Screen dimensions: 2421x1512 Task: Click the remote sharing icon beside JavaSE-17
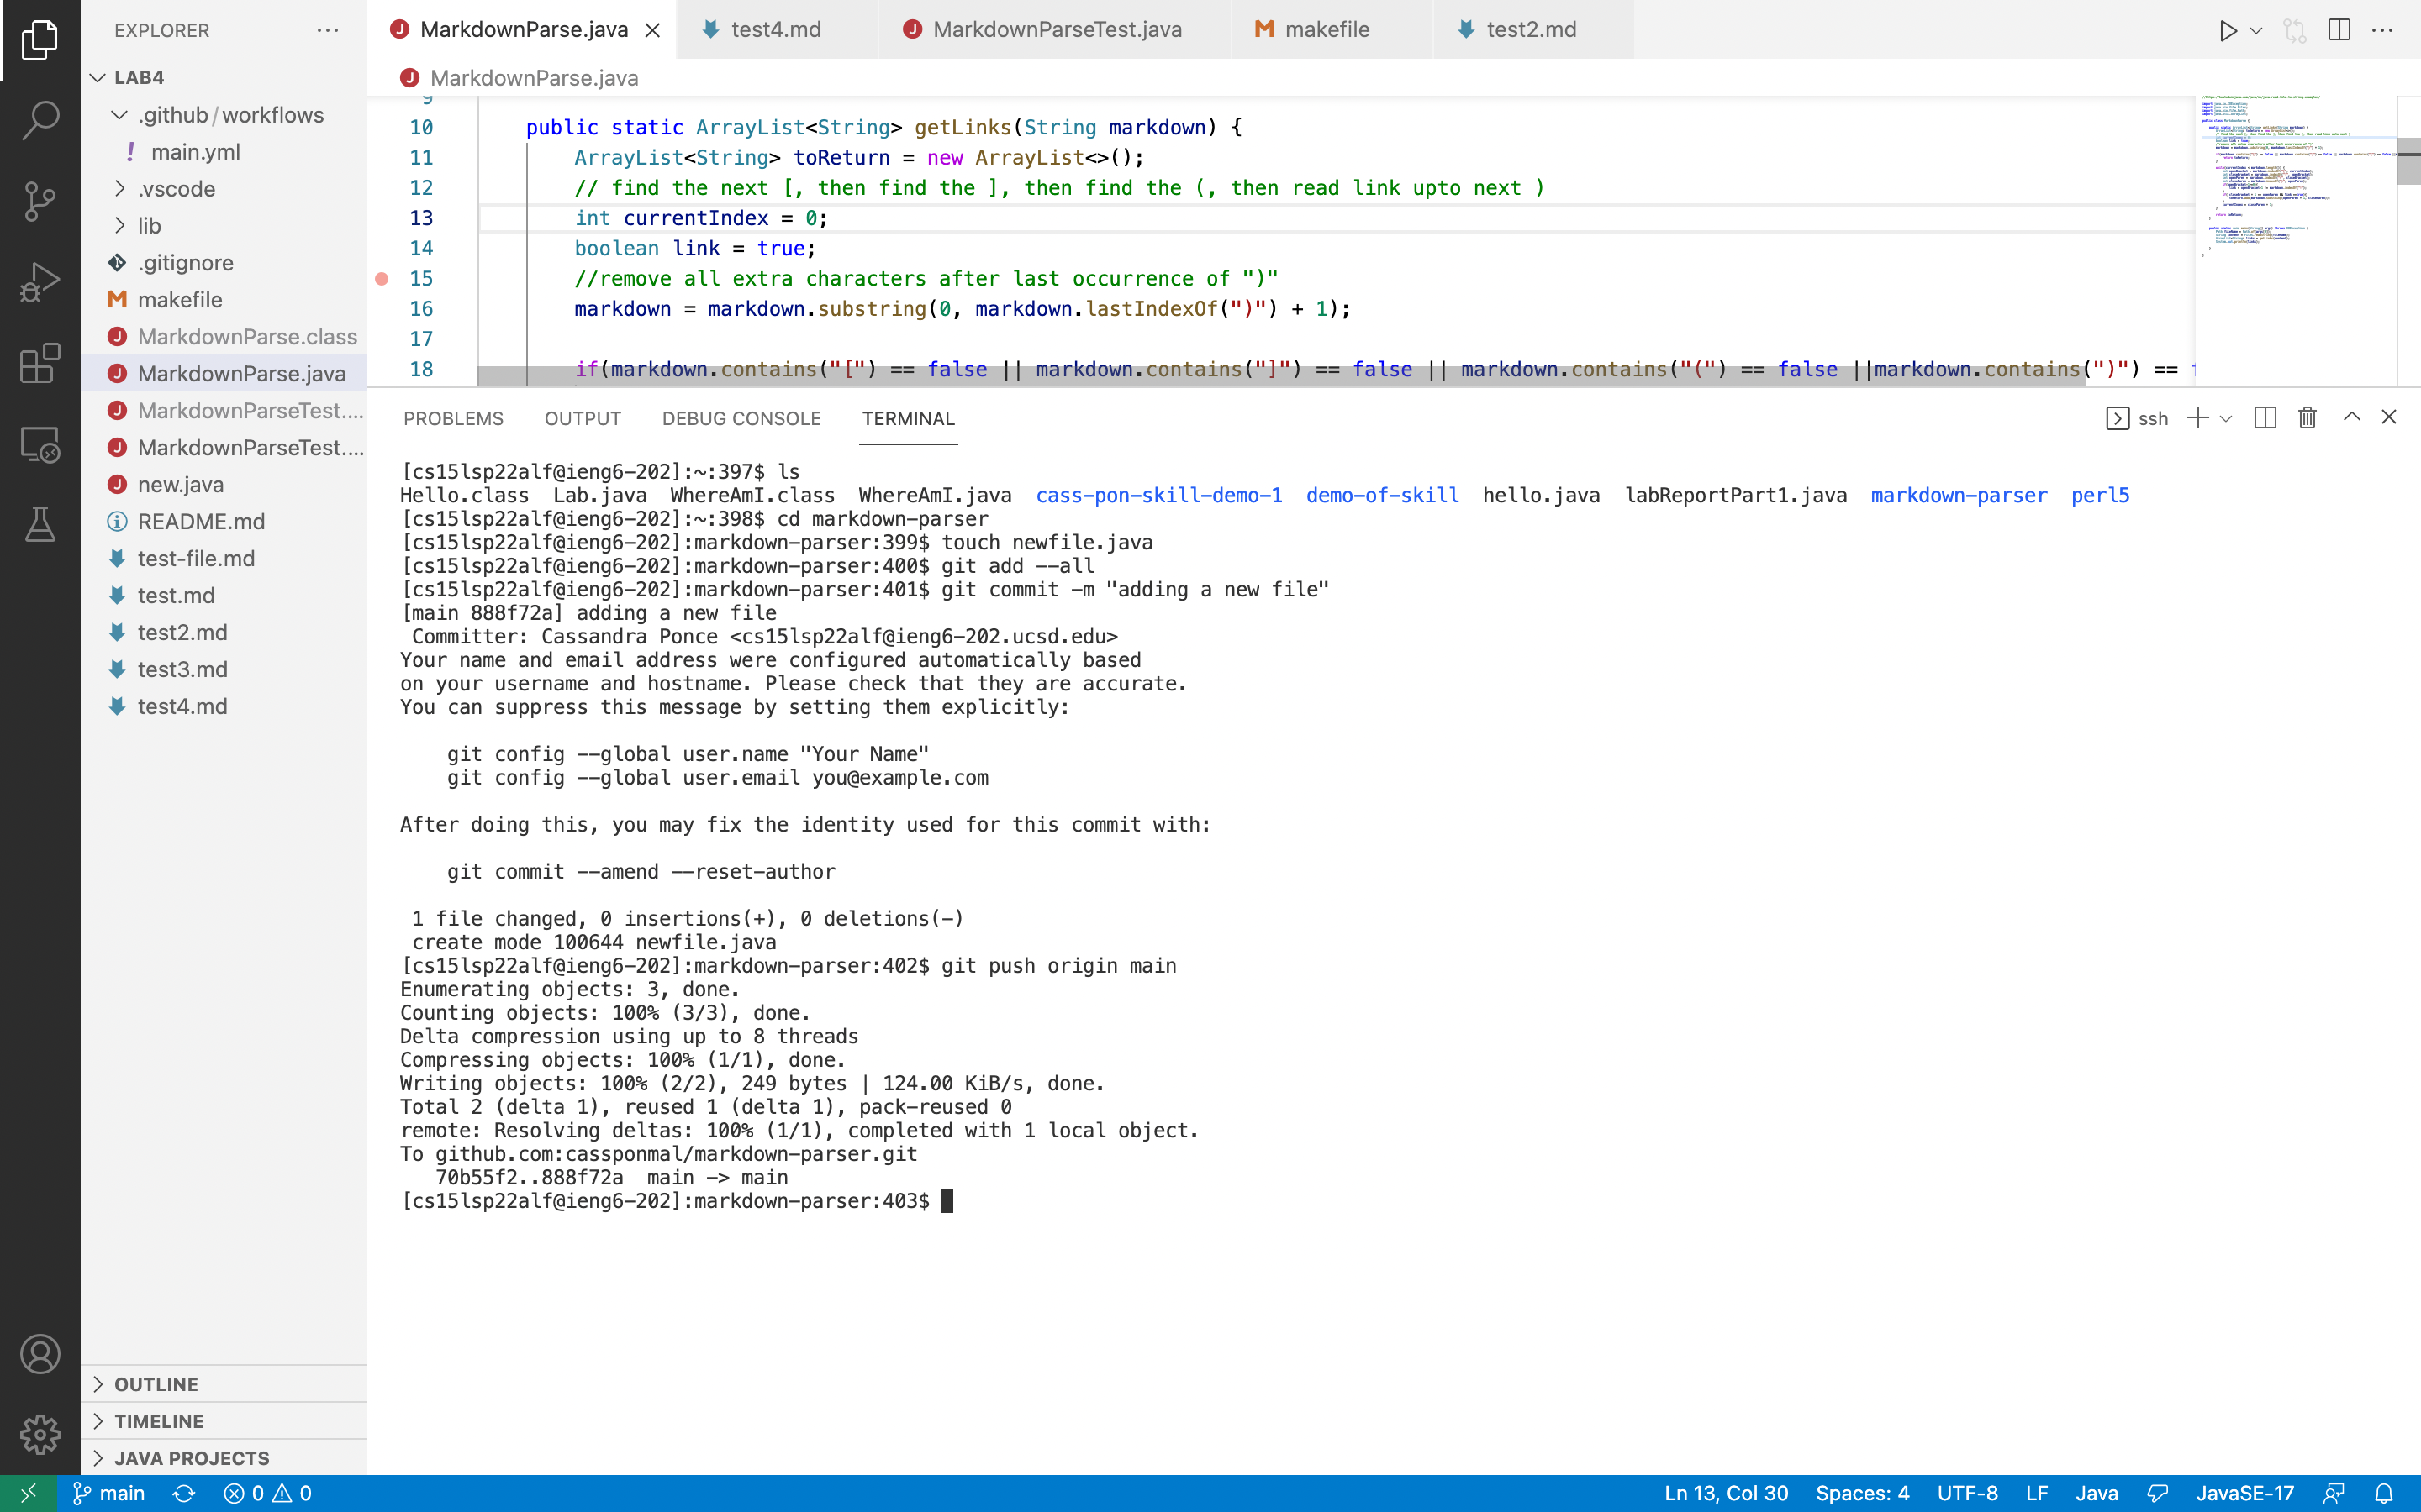tap(2334, 1493)
